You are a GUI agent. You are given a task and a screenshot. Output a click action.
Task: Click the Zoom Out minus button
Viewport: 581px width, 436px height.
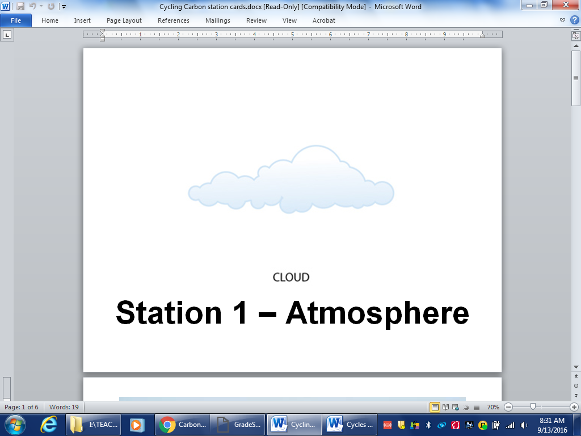click(507, 407)
